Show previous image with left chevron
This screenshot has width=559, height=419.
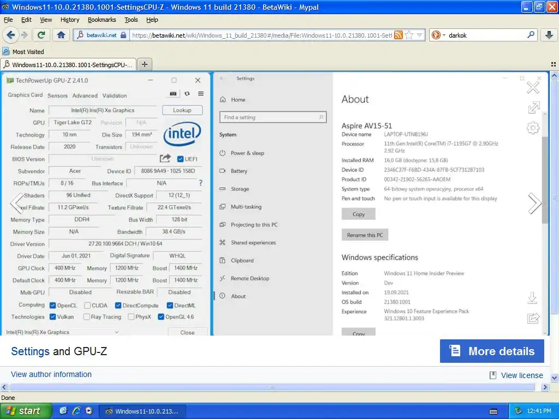pyautogui.click(x=16, y=203)
